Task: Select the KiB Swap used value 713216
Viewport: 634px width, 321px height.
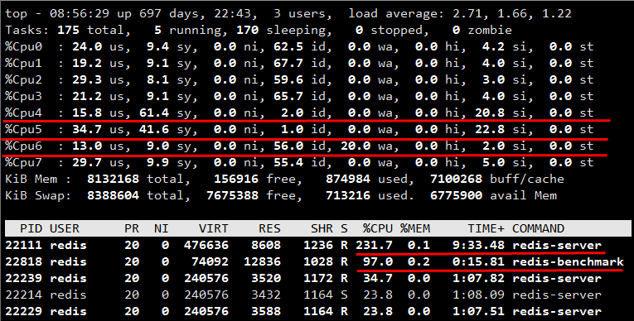Action: 348,195
